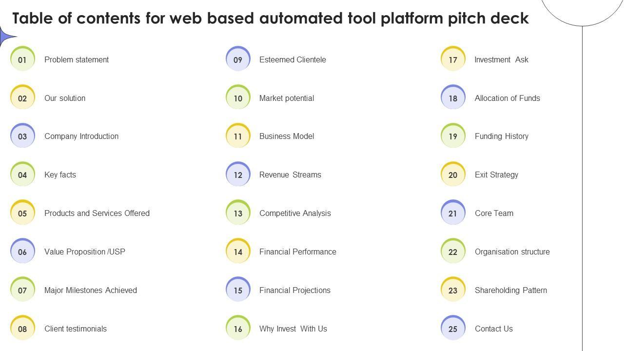Screen dimensions: 624x351
Task: Click the 09 numbered circle icon
Action: (x=238, y=59)
